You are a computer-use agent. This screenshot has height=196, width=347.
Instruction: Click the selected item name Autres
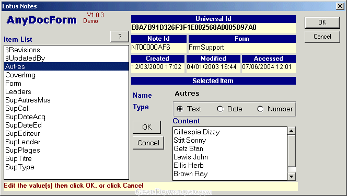(x=187, y=94)
